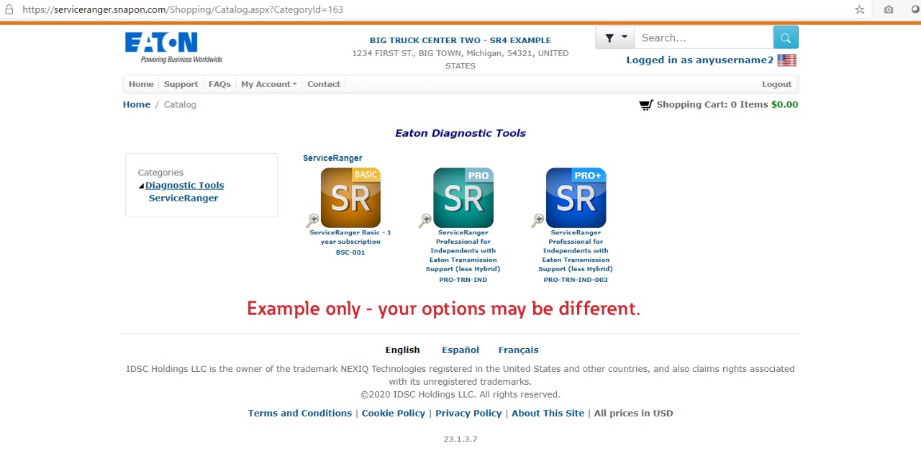The height and width of the screenshot is (474, 921).
Task: Open the search filter funnel dropdown
Action: [x=614, y=37]
